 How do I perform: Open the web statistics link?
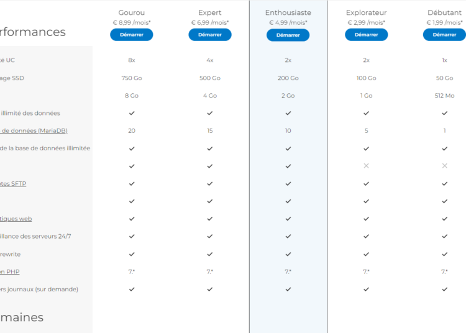coord(16,219)
